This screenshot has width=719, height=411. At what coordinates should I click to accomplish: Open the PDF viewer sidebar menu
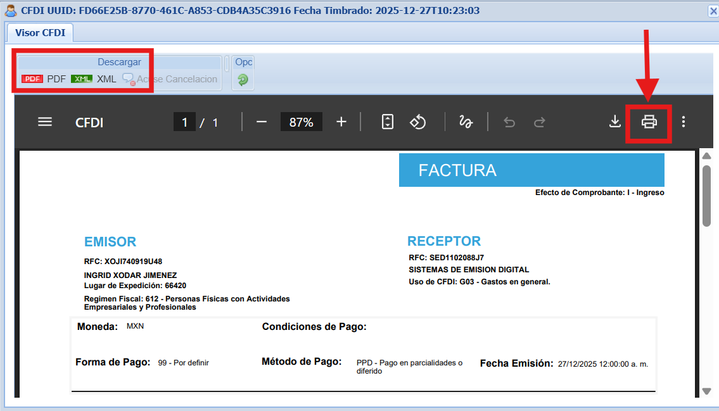click(45, 122)
